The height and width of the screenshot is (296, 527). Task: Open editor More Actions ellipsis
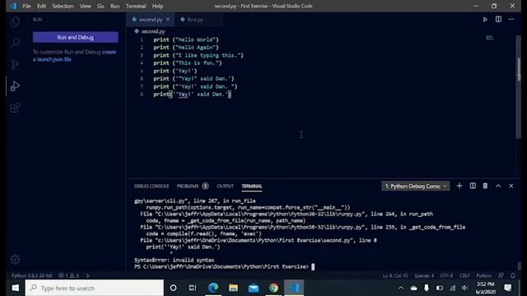(x=511, y=20)
